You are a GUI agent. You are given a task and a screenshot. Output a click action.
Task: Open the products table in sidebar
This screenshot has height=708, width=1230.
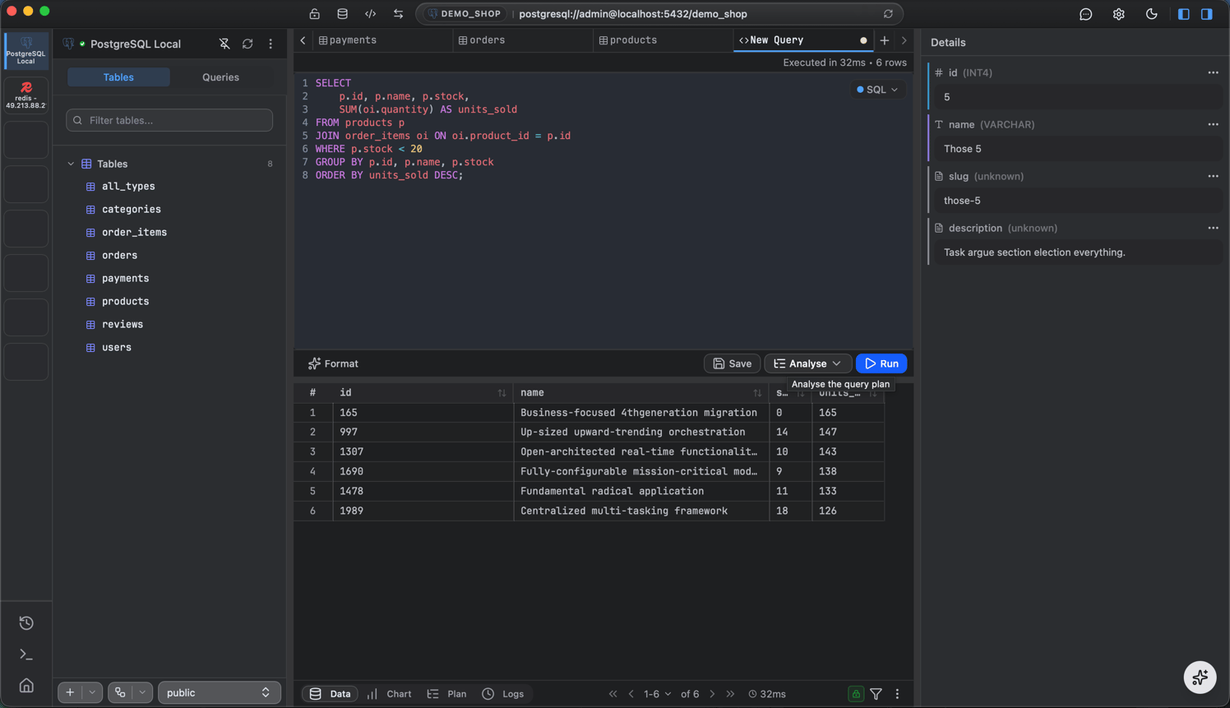pos(125,302)
